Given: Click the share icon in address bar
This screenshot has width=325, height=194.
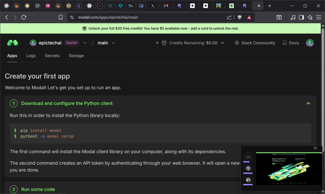Looking at the screenshot, I should click(x=229, y=17).
